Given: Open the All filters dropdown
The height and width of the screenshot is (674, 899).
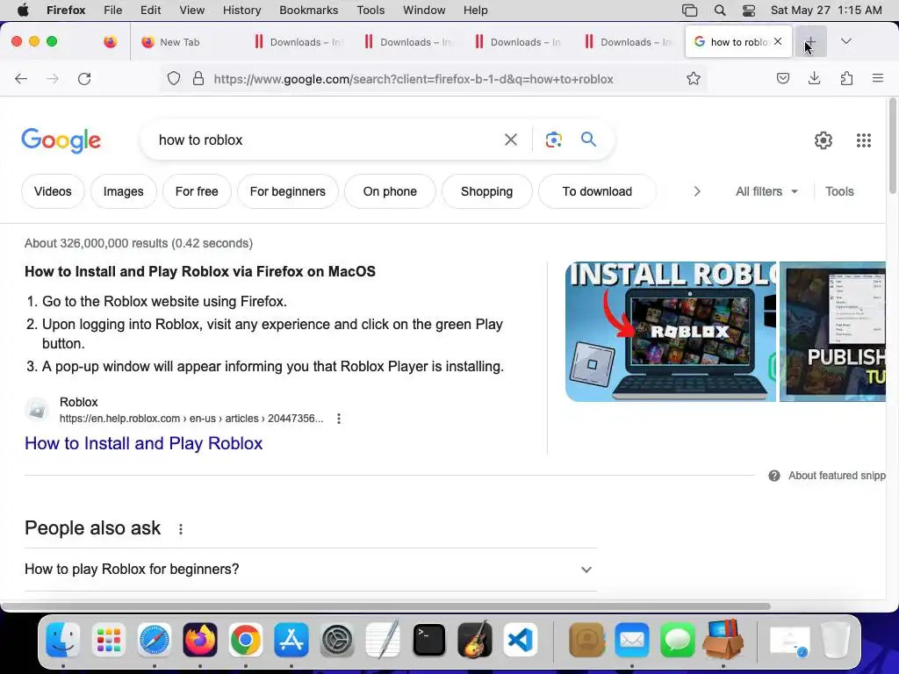Looking at the screenshot, I should [x=766, y=191].
